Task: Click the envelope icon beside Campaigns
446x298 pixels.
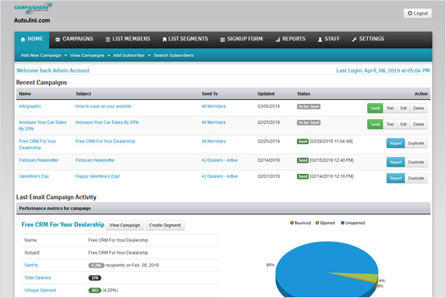Action: 58,39
